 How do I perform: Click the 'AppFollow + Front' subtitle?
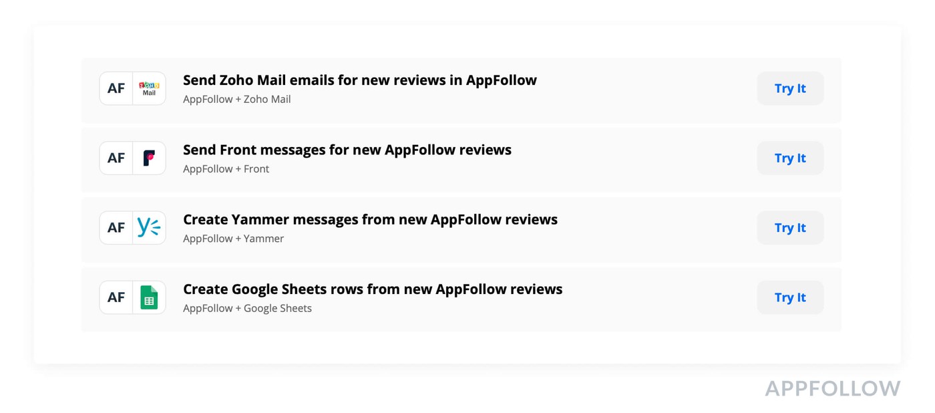(x=226, y=169)
